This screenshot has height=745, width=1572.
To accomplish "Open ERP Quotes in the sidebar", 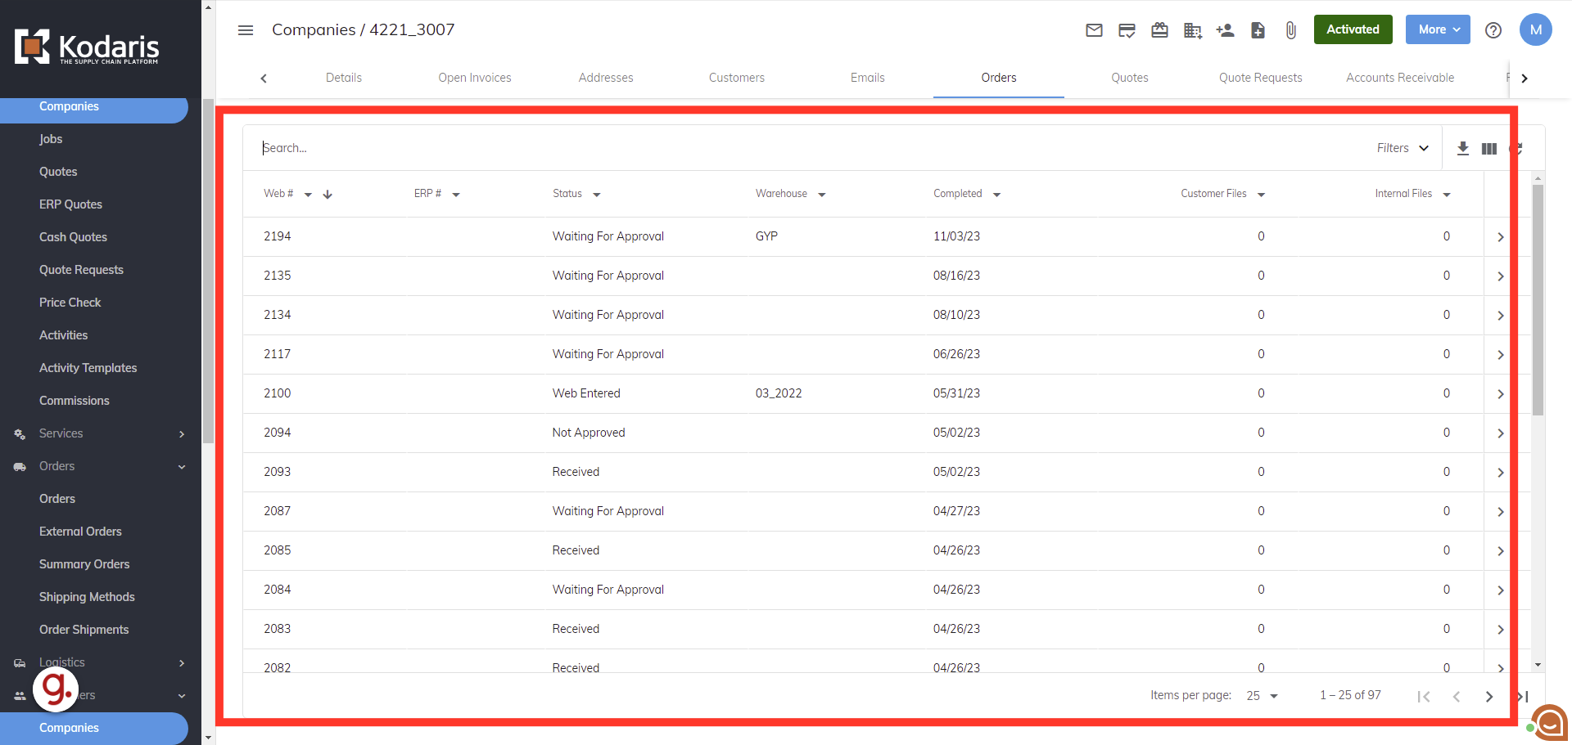I will (x=70, y=204).
